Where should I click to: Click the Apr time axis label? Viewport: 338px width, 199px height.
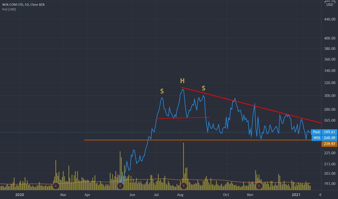(87, 195)
